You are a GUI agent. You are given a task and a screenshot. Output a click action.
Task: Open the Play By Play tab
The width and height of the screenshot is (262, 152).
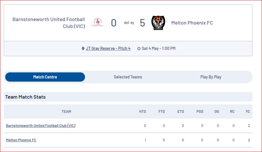point(211,77)
